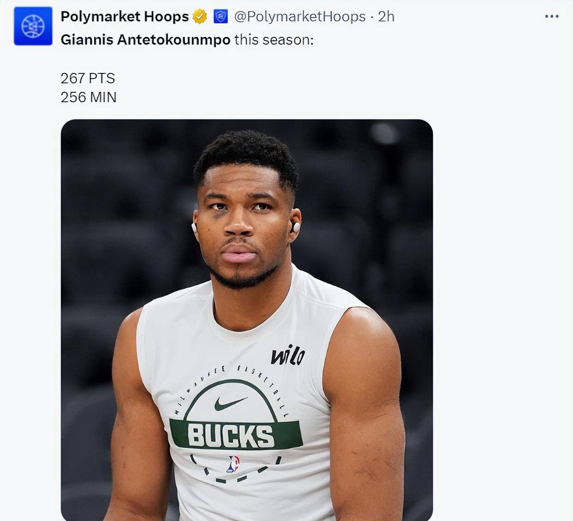Click the white earbud in the photo
The image size is (573, 521).
(296, 227)
